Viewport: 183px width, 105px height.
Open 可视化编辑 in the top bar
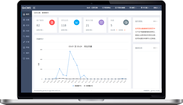point(120,8)
